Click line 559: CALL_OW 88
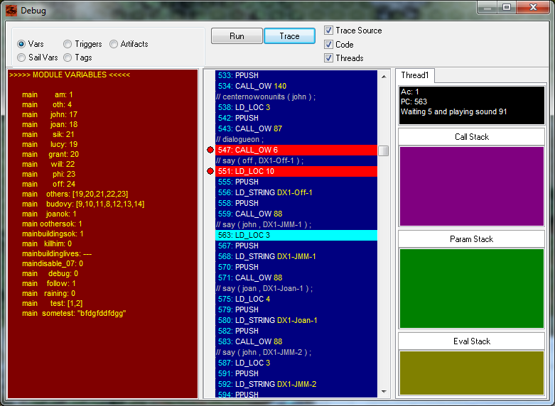Image resolution: width=555 pixels, height=406 pixels. [x=296, y=214]
